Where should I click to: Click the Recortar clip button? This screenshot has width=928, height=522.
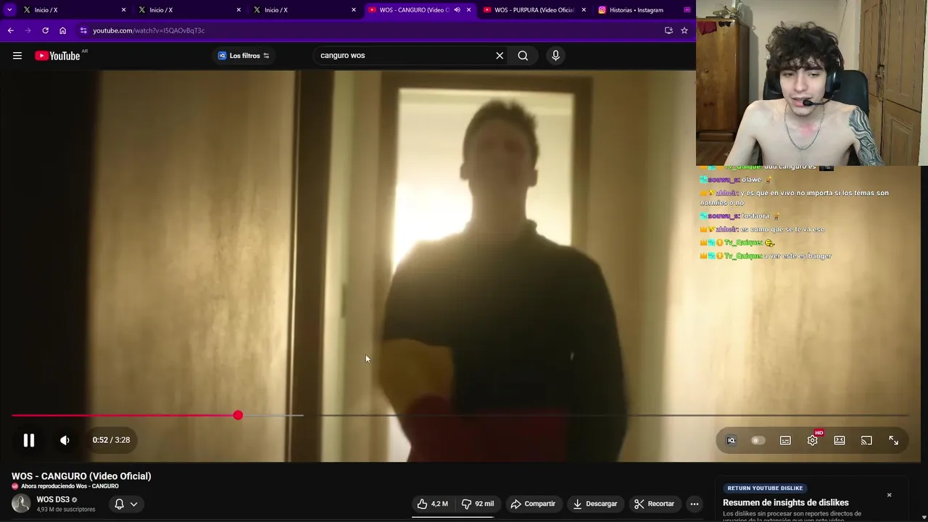click(654, 504)
